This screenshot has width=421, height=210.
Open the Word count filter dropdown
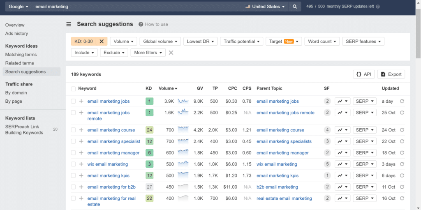[322, 42]
